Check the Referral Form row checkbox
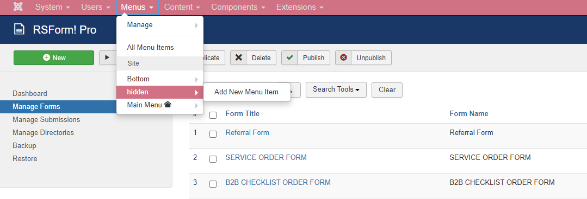The height and width of the screenshot is (199, 587). coord(213,134)
